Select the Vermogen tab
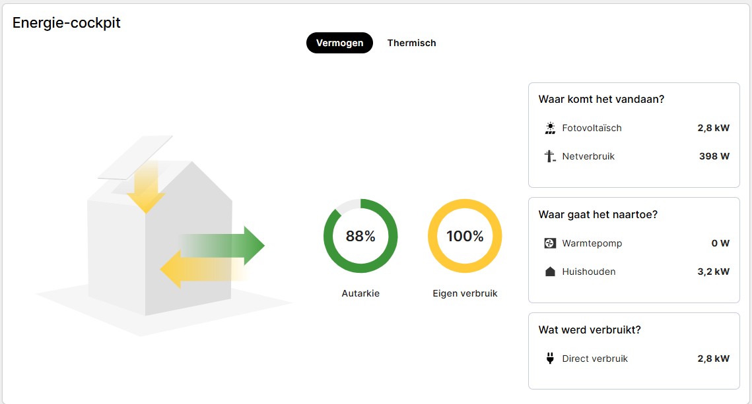Screen dimensions: 752x404 click(339, 43)
